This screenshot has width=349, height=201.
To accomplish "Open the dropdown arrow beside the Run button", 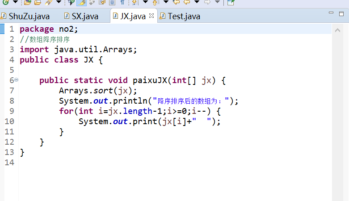I will pyautogui.click(x=15, y=2).
